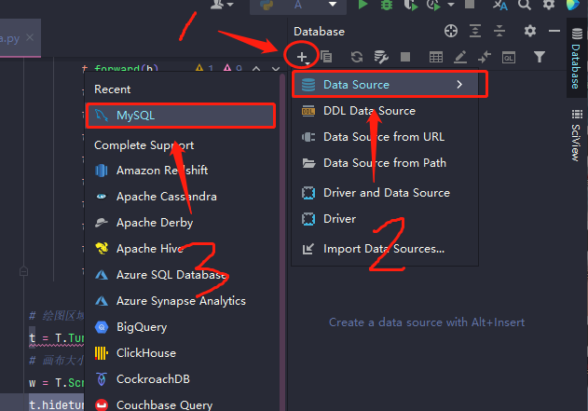Select Data Source from URL
This screenshot has height=411, width=588.
click(x=384, y=137)
